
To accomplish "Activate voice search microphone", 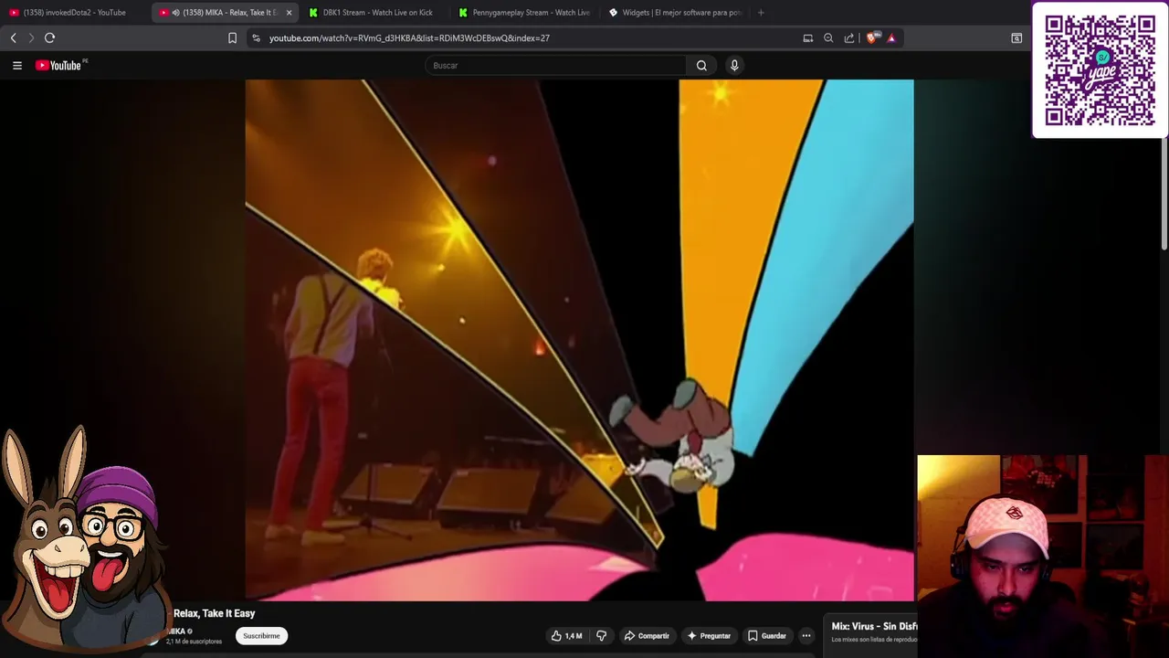I will (x=734, y=65).
